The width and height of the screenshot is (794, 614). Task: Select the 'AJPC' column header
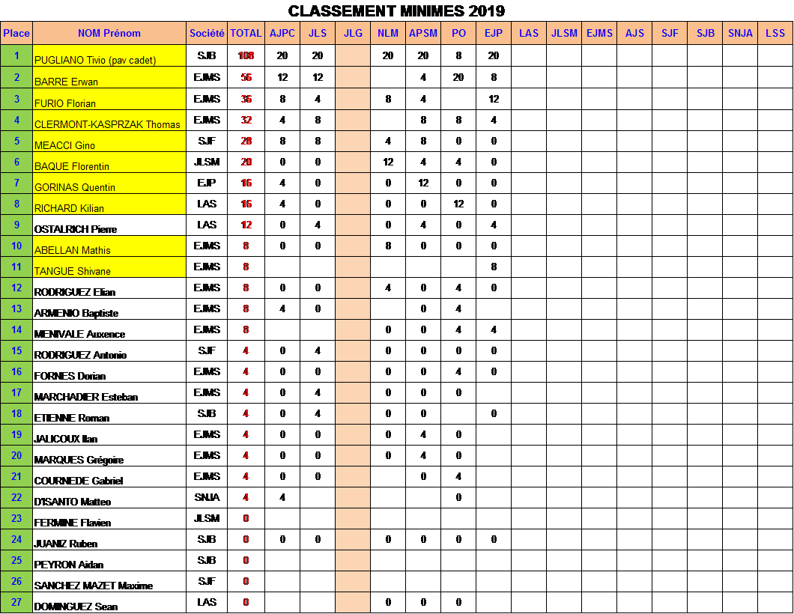tap(282, 33)
